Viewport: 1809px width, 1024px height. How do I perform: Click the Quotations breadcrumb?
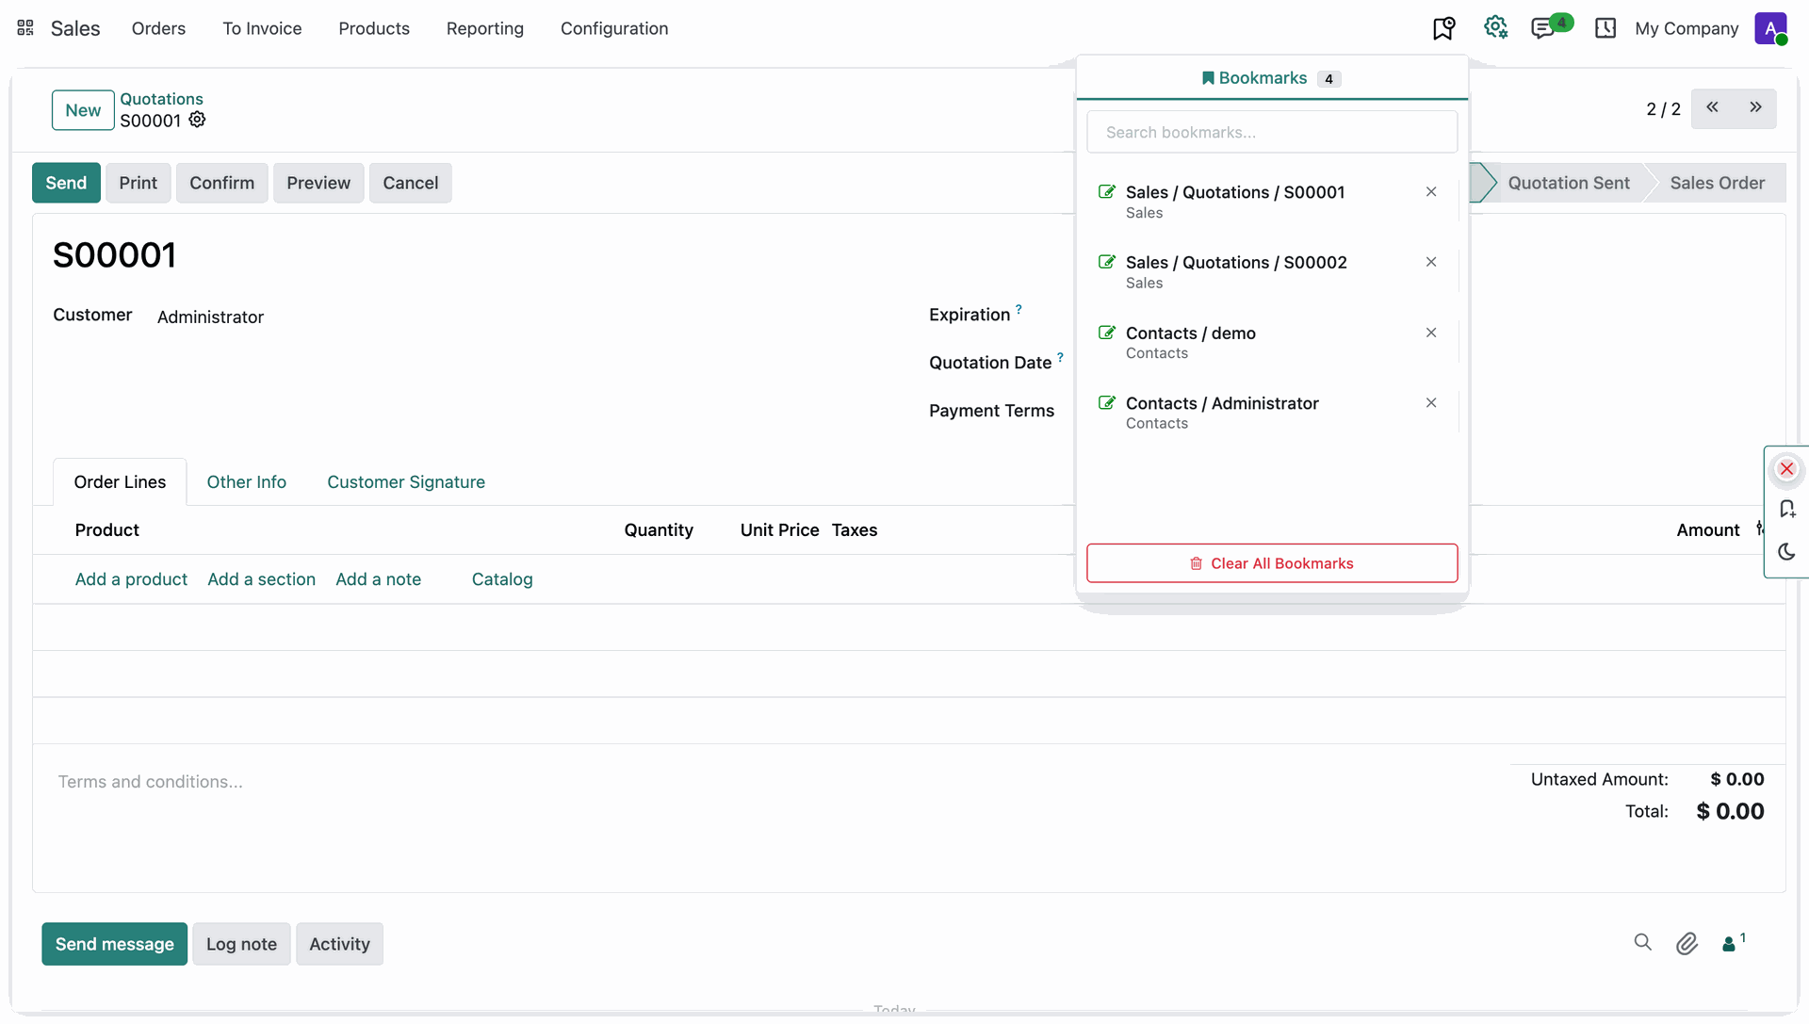(161, 99)
